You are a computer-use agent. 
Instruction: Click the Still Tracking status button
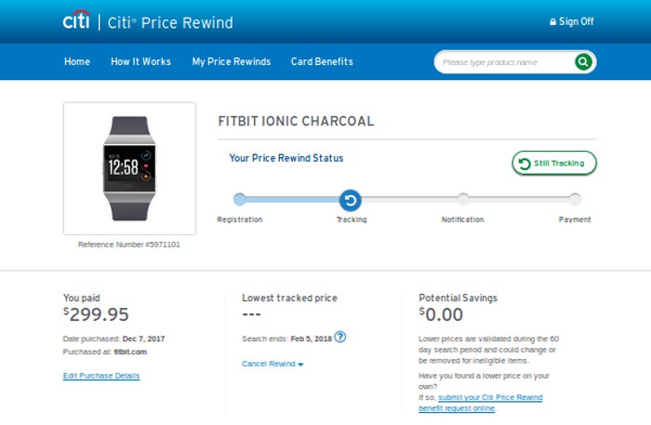(554, 163)
